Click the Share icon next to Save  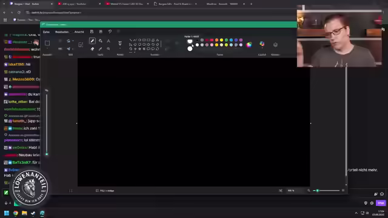[x=101, y=31]
